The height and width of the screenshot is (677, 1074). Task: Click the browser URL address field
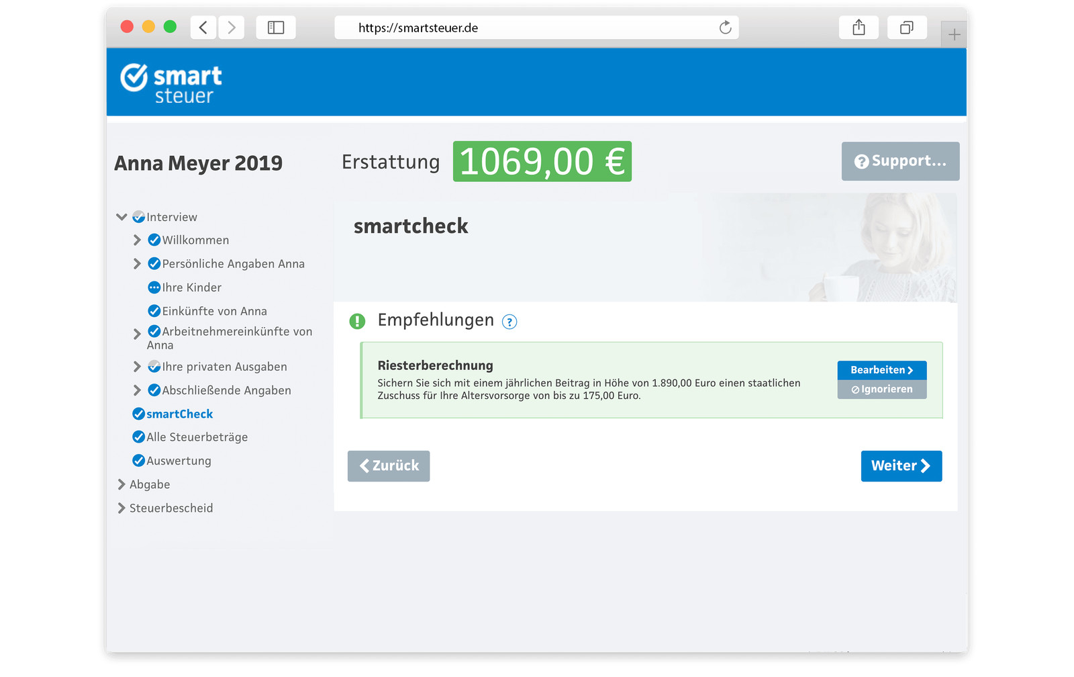536,28
